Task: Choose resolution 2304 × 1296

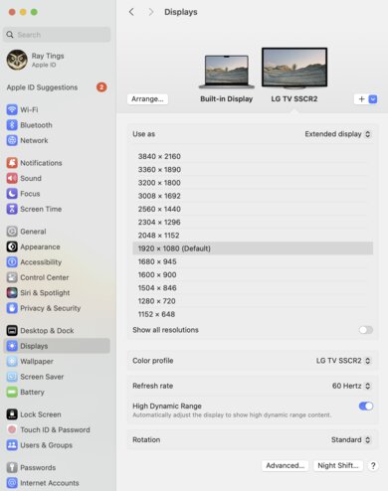Action: click(x=253, y=222)
